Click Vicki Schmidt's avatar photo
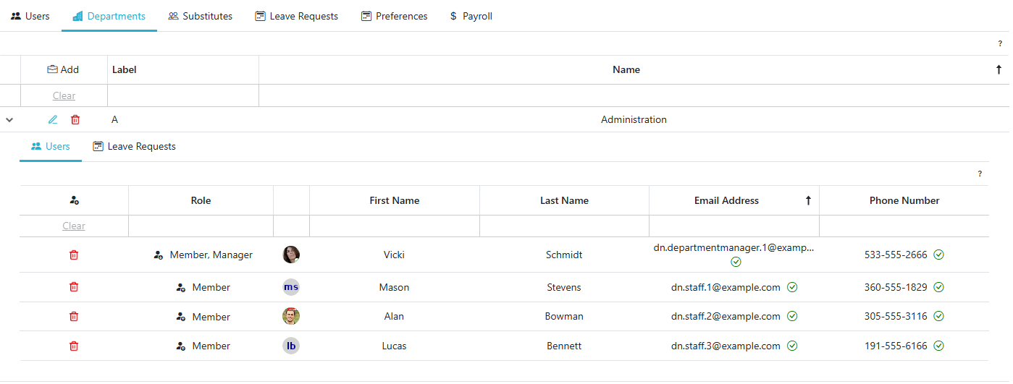The image size is (1013, 384). tap(291, 255)
